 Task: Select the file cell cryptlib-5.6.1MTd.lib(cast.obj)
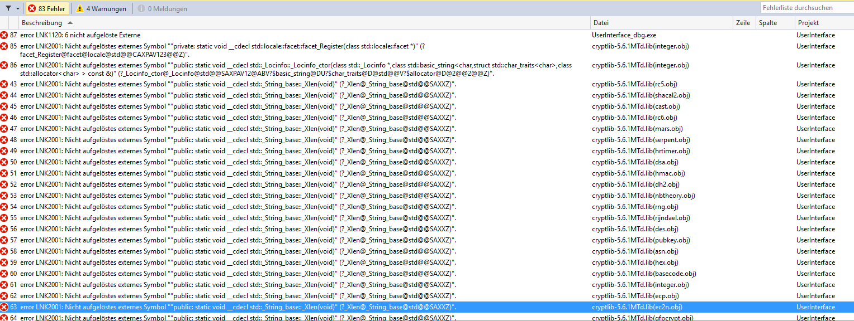[636, 106]
